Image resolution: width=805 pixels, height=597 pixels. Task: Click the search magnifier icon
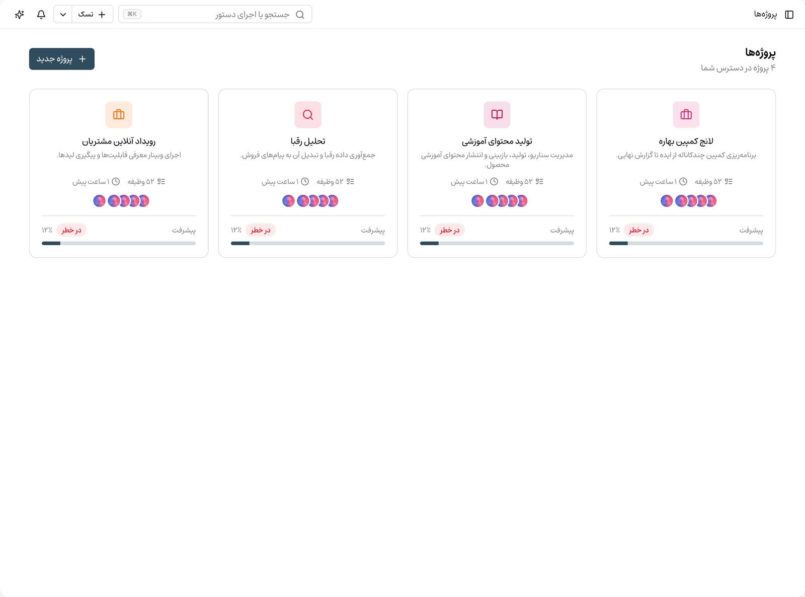[x=300, y=15]
